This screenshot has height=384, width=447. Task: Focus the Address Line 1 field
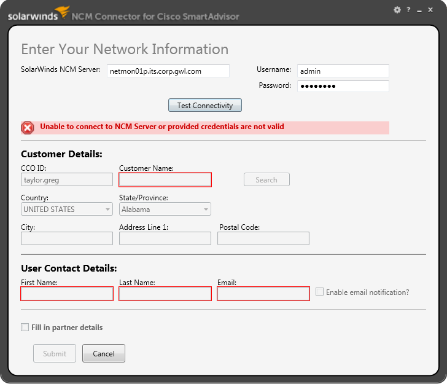165,238
